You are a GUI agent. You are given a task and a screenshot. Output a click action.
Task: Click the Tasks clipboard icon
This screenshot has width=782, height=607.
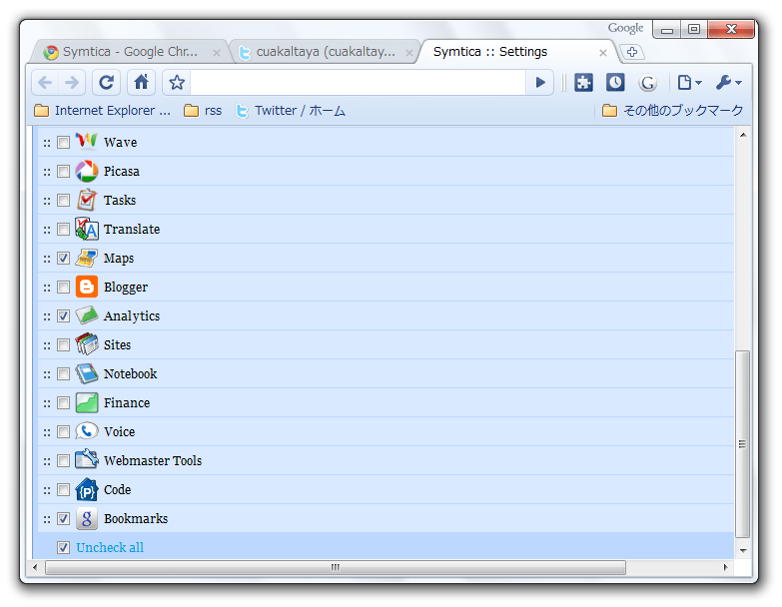(x=86, y=200)
